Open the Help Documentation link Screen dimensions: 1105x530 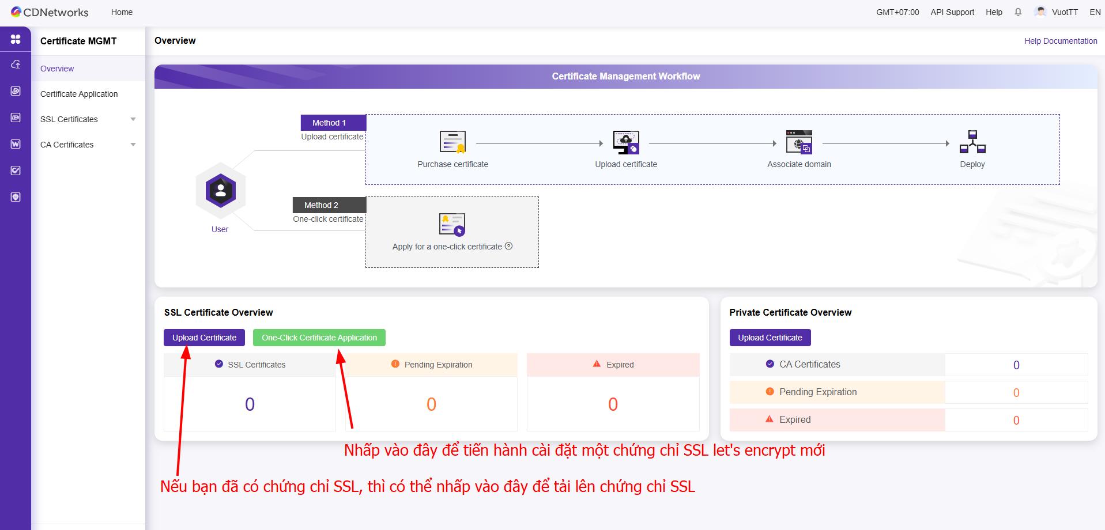point(1061,41)
